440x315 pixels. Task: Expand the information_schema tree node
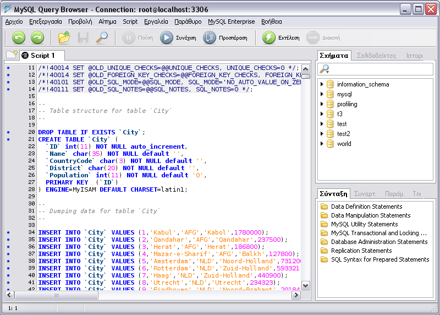[x=322, y=84]
